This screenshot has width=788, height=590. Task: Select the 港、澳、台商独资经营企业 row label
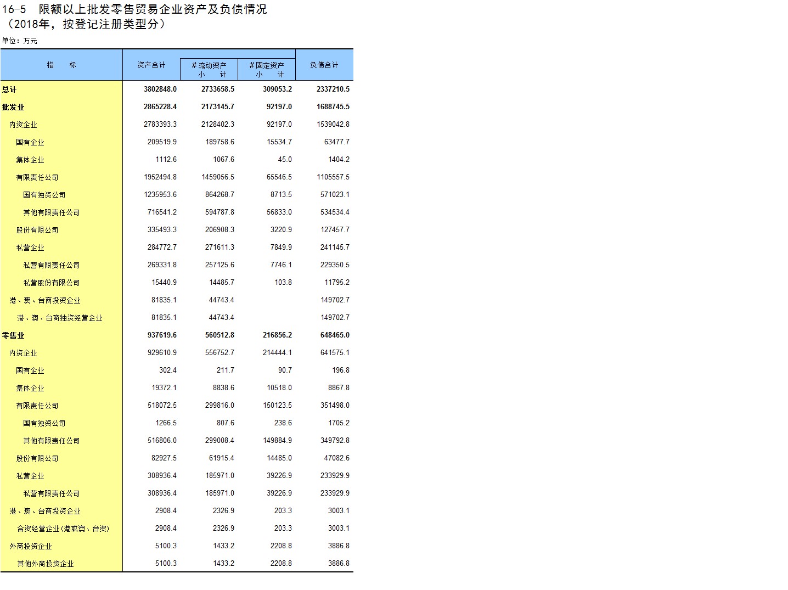pos(59,318)
